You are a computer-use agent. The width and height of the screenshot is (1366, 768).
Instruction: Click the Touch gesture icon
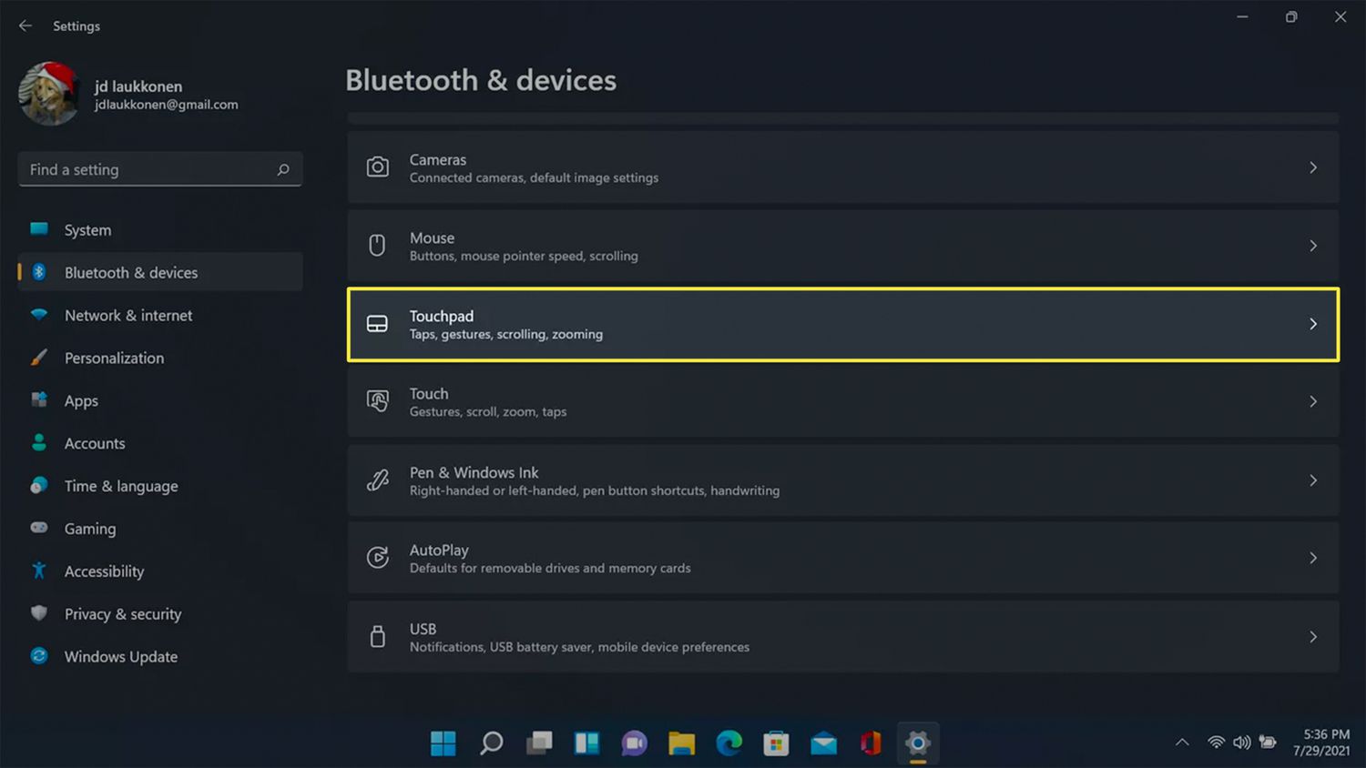click(377, 401)
